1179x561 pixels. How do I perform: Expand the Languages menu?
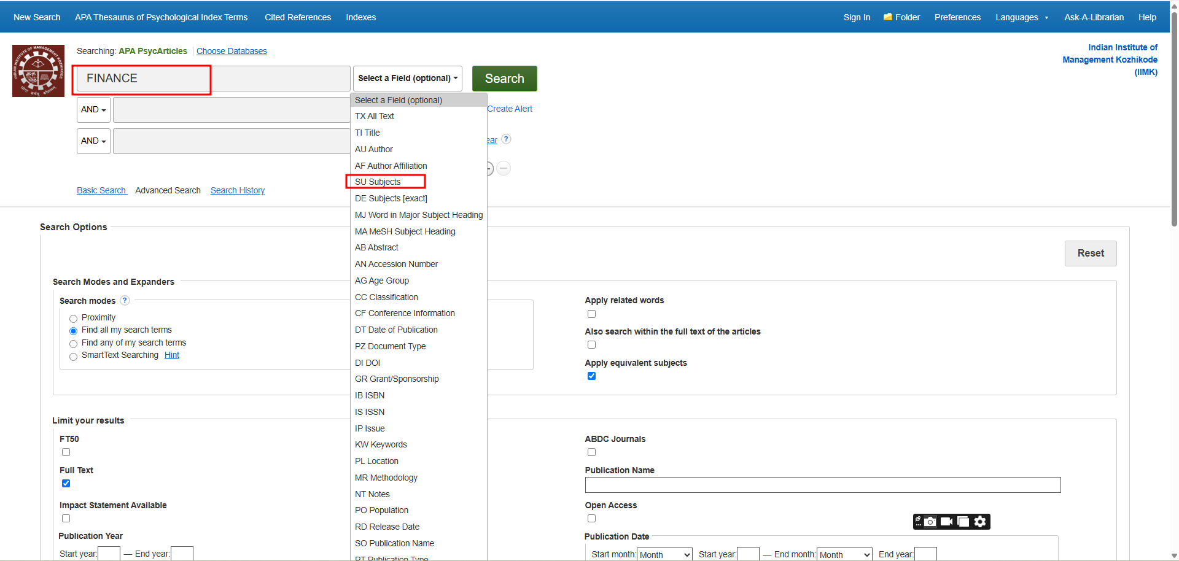[1021, 17]
